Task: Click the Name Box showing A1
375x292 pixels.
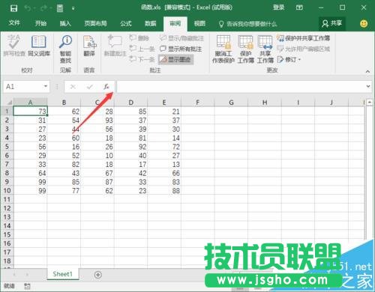Action: (x=23, y=87)
